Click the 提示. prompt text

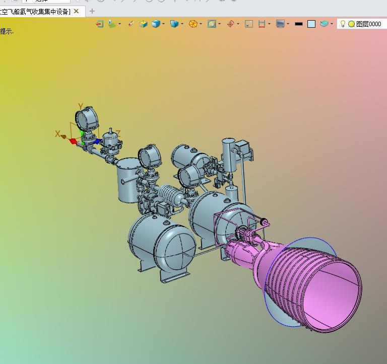[x=7, y=31]
